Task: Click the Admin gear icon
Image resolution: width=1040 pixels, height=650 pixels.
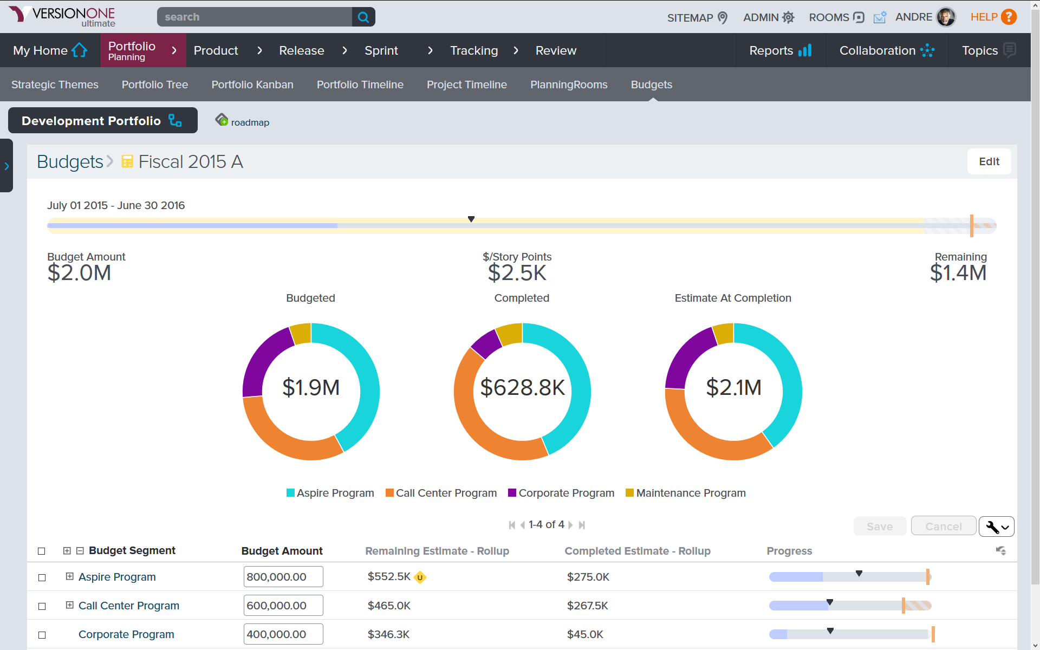Action: [x=788, y=17]
